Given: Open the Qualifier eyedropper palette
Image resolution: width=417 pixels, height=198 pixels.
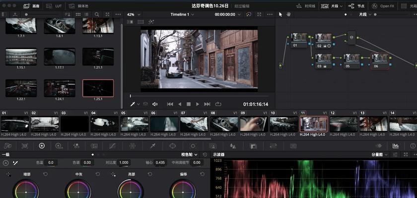Looking at the screenshot, I should coord(153,146).
